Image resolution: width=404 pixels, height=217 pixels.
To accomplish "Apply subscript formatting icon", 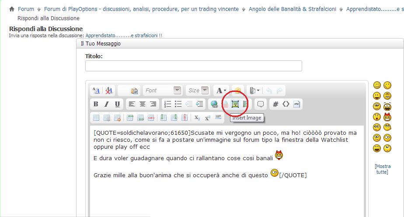I will pyautogui.click(x=197, y=118).
